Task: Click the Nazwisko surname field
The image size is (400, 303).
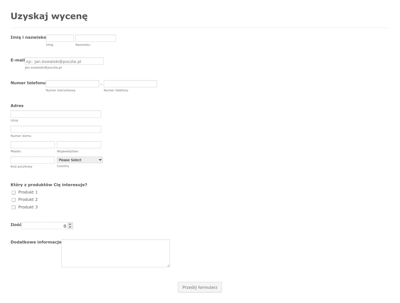Action: [x=95, y=38]
